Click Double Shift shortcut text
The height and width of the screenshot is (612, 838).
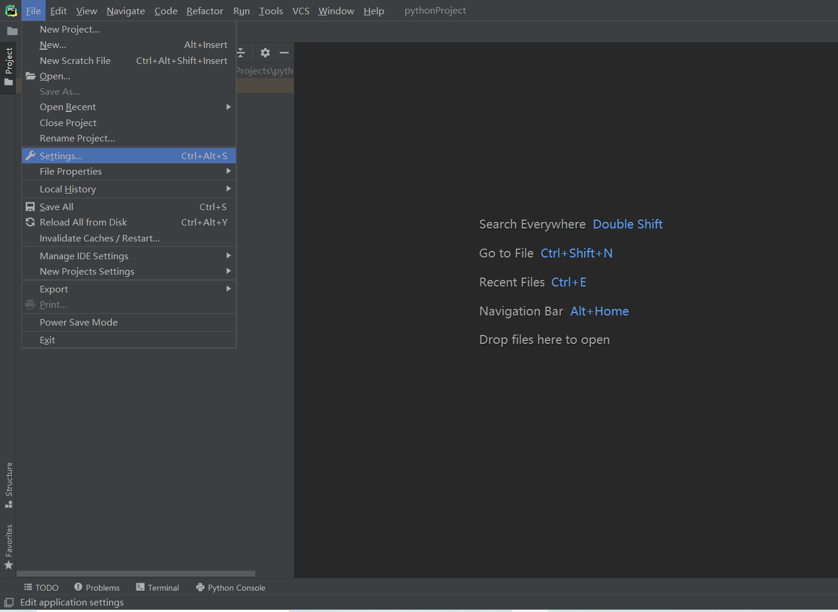pos(628,224)
